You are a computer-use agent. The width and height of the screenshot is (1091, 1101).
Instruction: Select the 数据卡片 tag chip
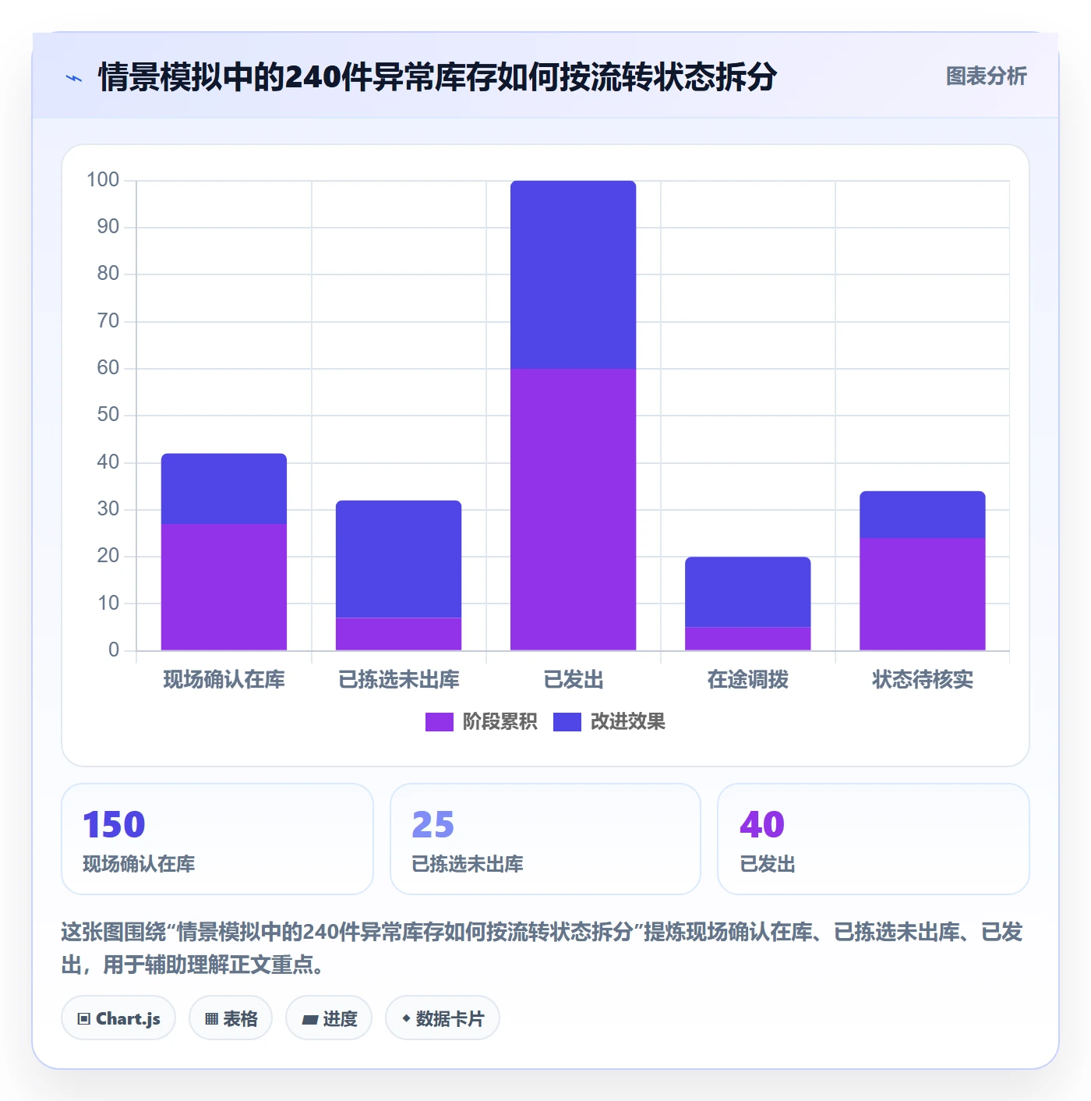[x=443, y=1018]
